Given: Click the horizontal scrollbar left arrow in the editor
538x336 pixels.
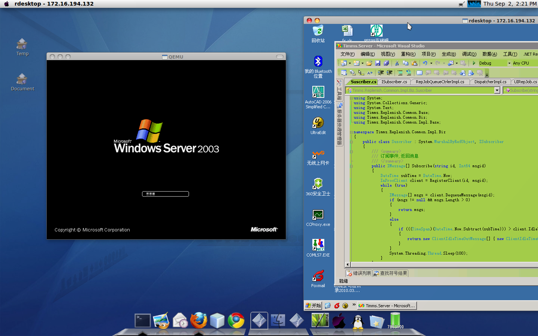Looking at the screenshot, I should pyautogui.click(x=347, y=264).
